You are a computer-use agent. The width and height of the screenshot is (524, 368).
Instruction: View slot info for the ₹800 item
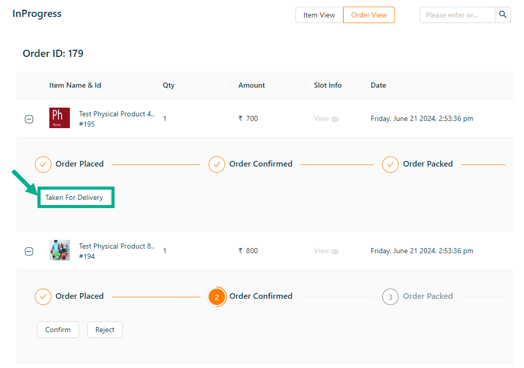(x=326, y=251)
